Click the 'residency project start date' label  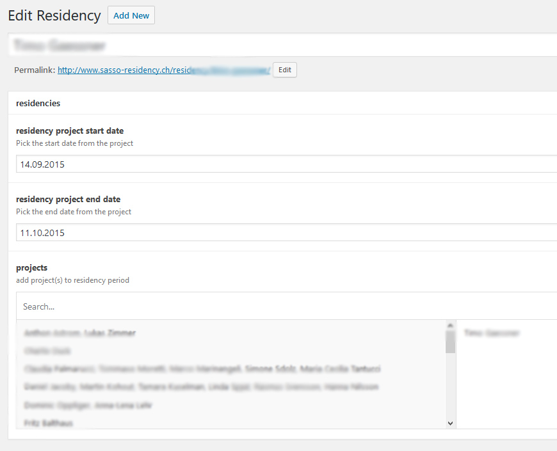tap(70, 131)
